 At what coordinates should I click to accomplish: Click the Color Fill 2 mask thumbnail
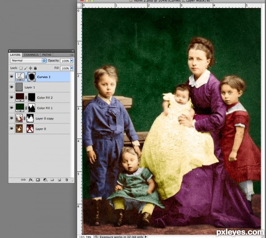31,98
